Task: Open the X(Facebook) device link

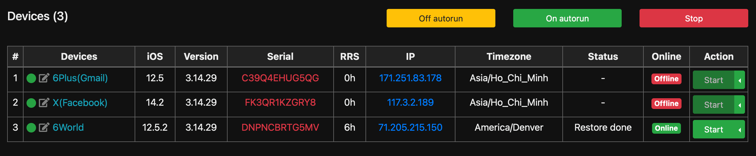Action: click(x=80, y=103)
